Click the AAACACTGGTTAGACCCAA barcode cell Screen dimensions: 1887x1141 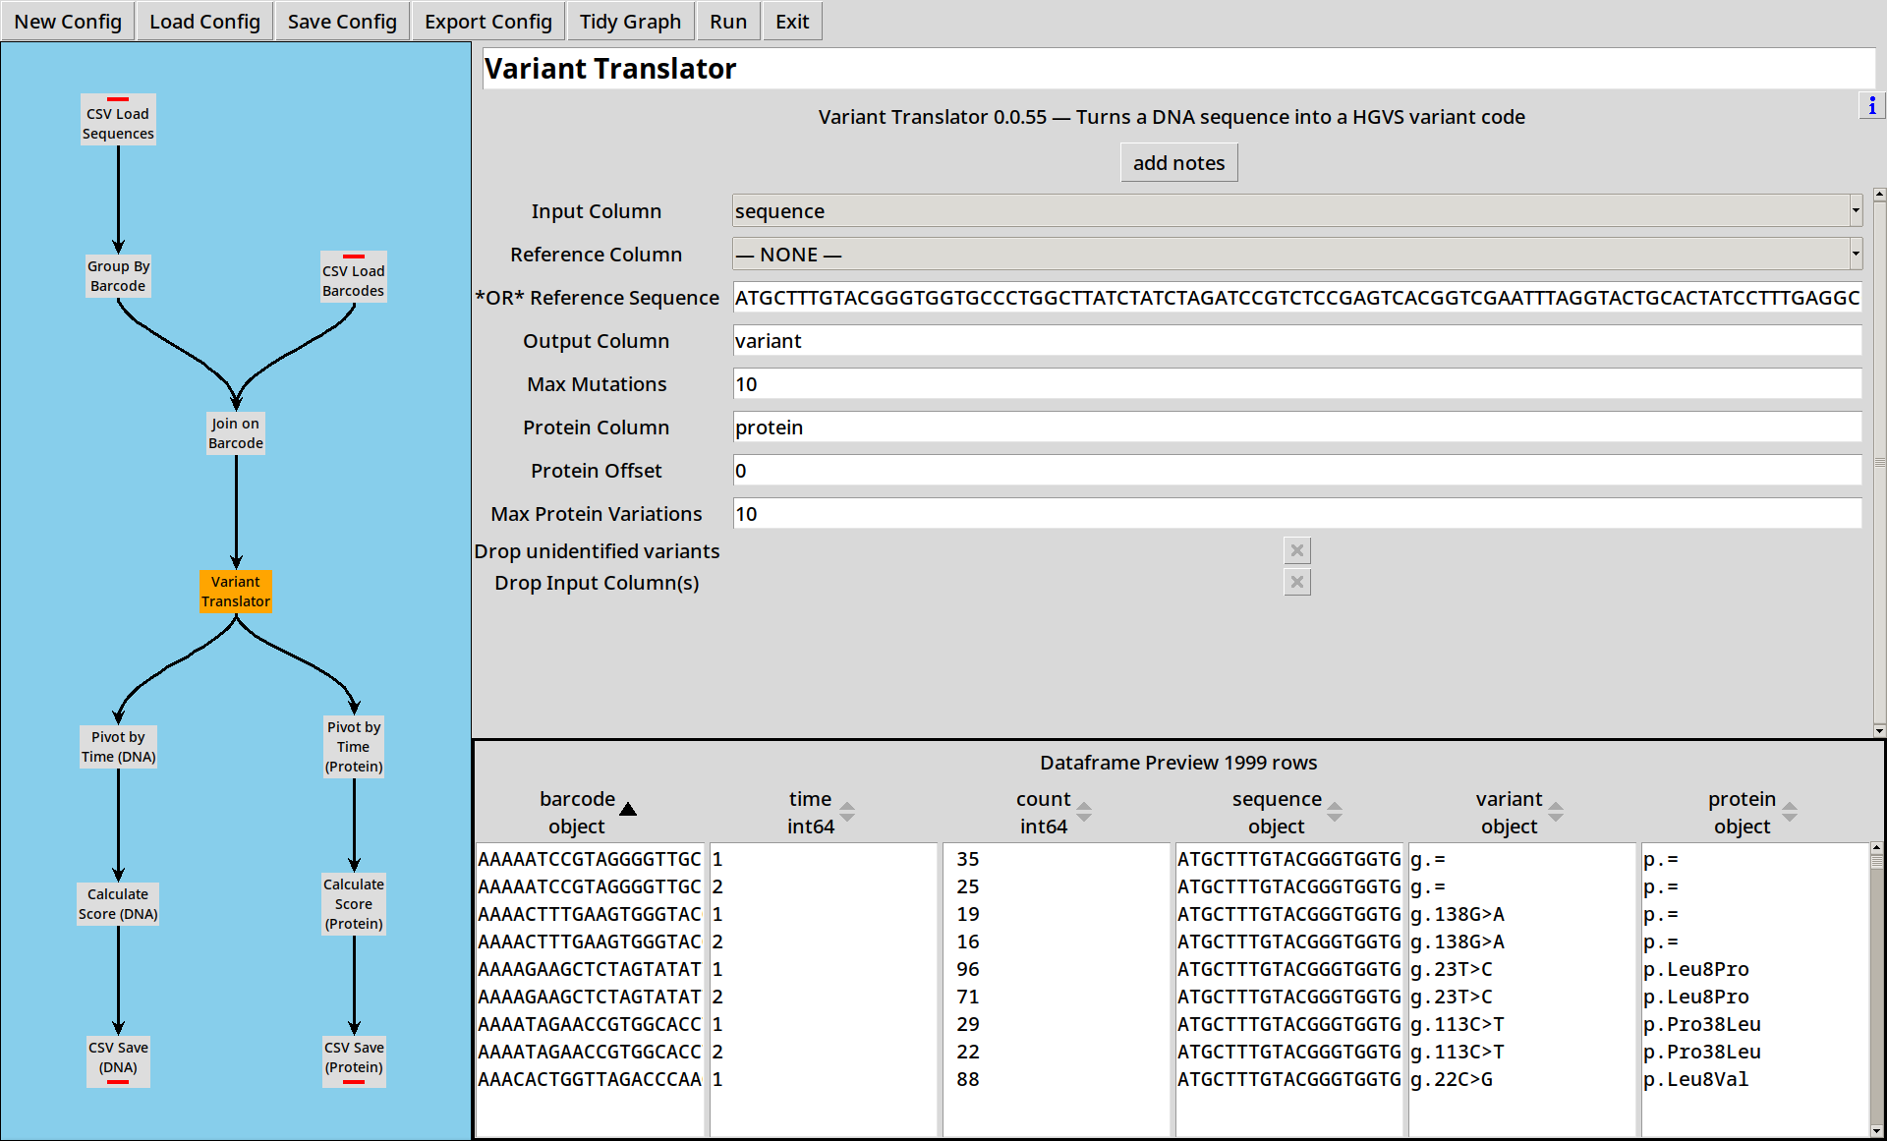coord(590,1079)
